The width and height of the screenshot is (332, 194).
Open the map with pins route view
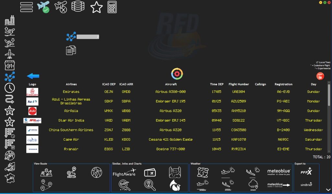pyautogui.click(x=46, y=172)
